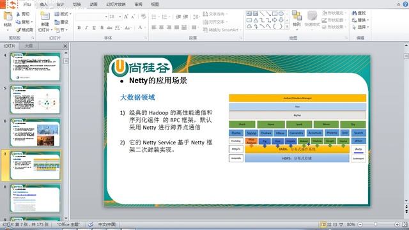Open Change Case Aa dropdown
The height and width of the screenshot is (230, 409).
point(128,27)
